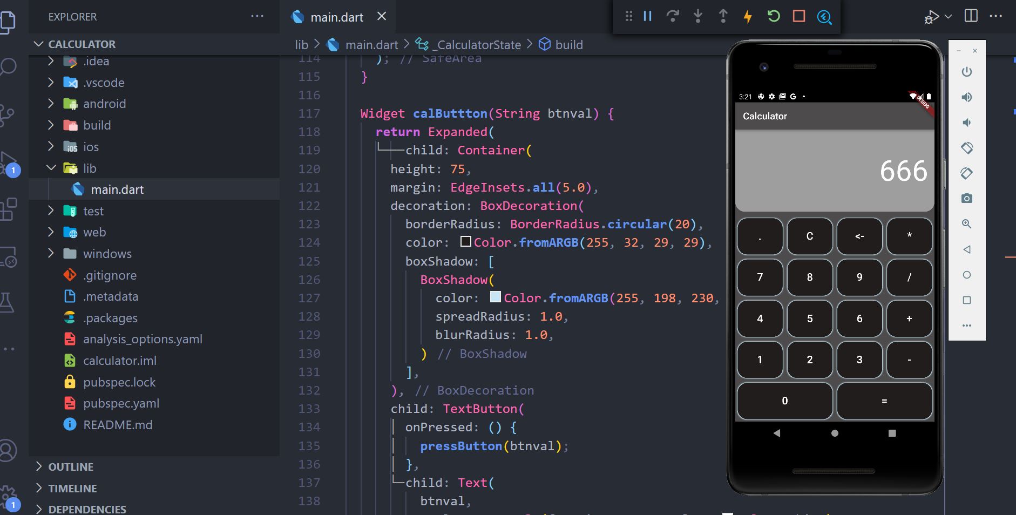Open Flutter DevTools with the magnifier icon
This screenshot has width=1016, height=515.
(x=824, y=17)
